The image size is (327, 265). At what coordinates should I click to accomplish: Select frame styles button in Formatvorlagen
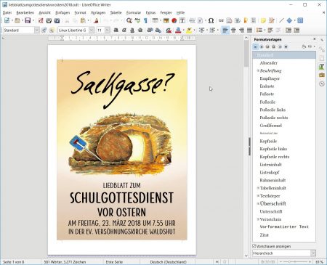(x=267, y=46)
